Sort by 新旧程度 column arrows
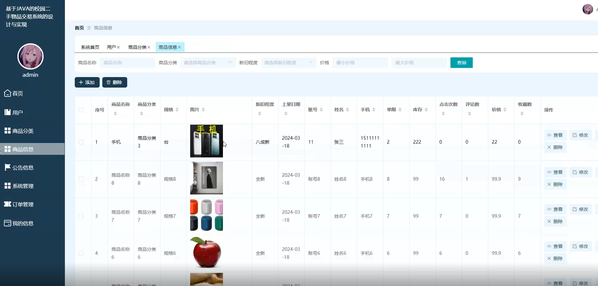This screenshot has width=598, height=286. [x=260, y=113]
